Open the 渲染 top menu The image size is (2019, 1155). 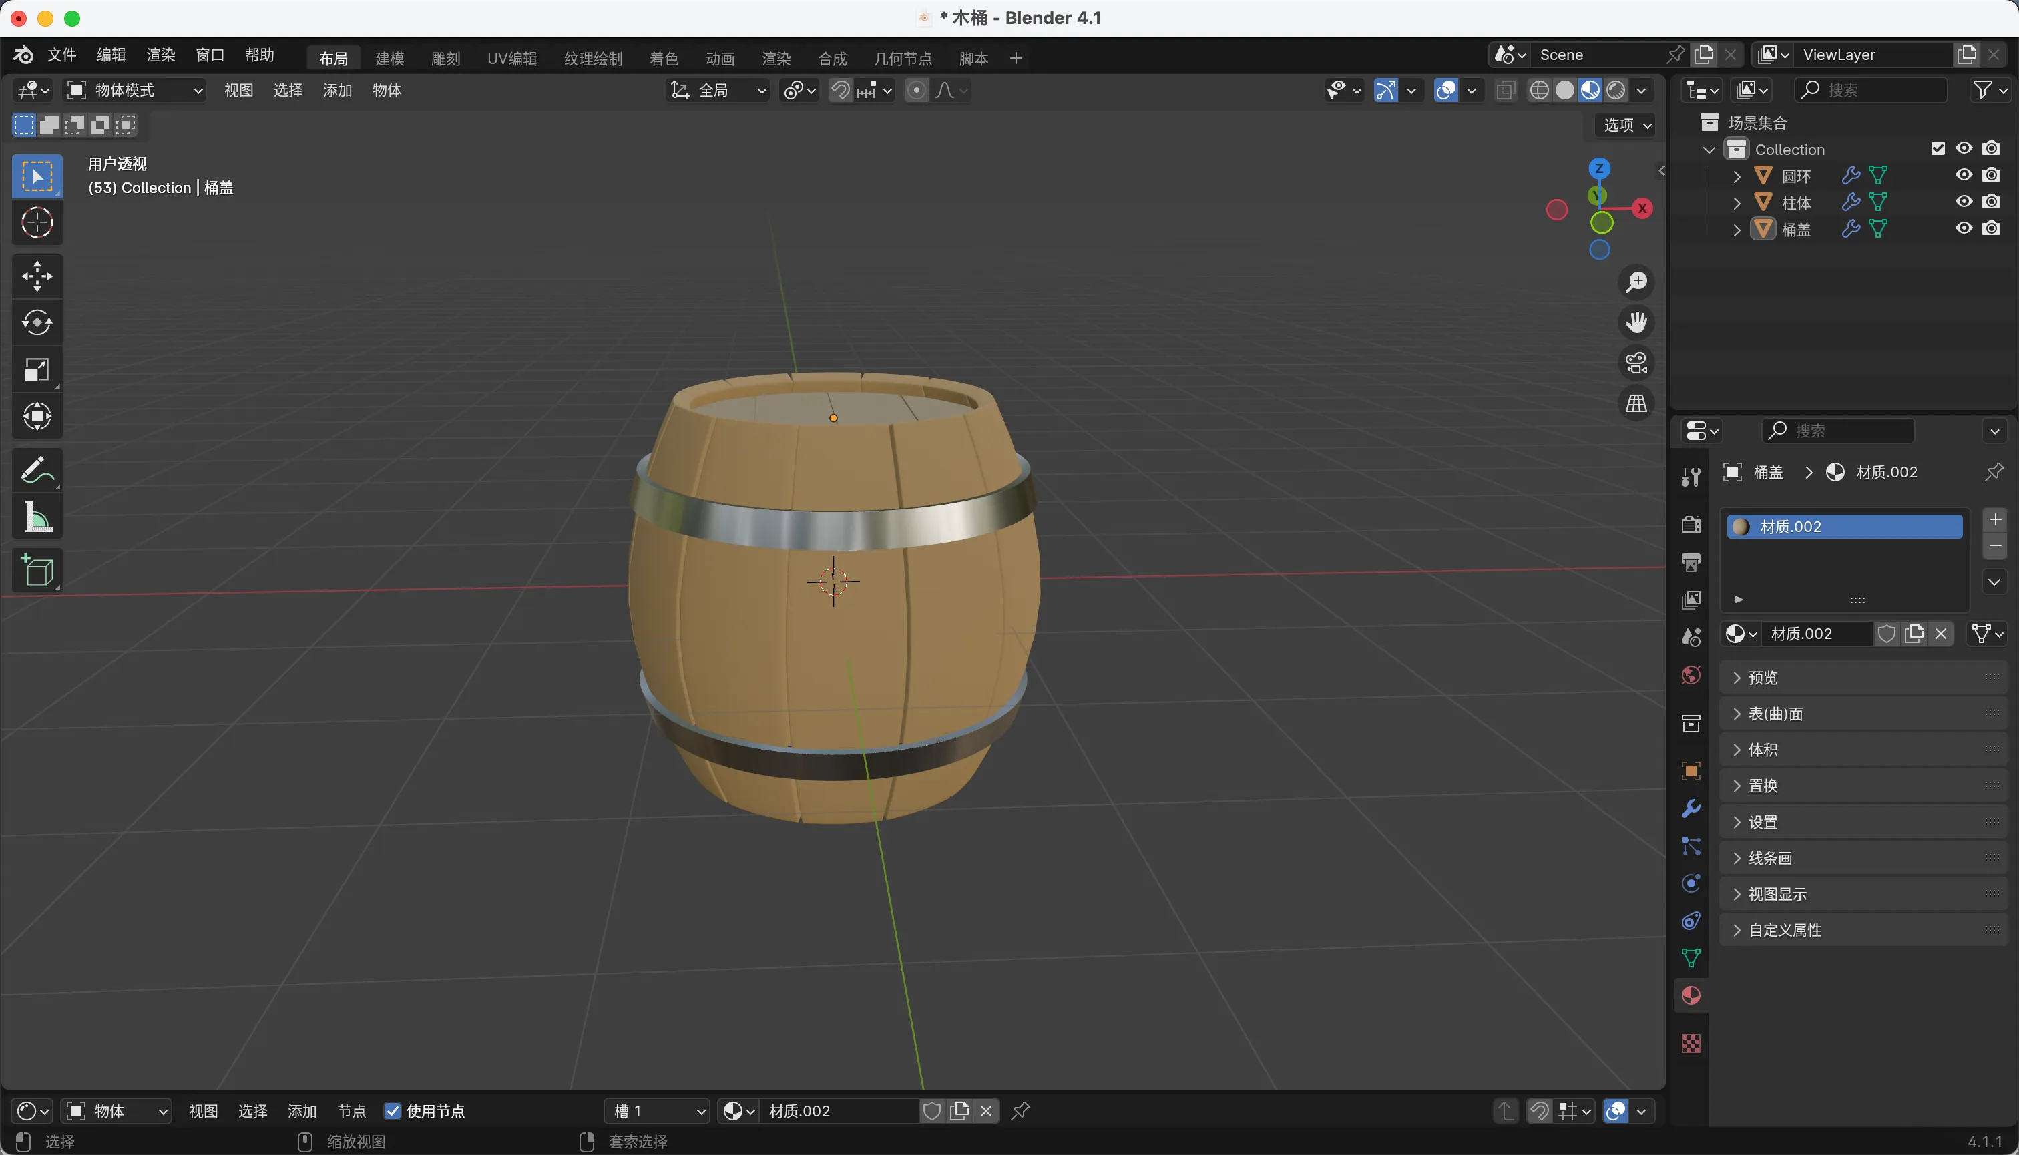click(x=160, y=55)
